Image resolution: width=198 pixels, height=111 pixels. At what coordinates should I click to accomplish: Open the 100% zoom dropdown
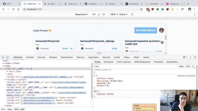[x=114, y=14]
